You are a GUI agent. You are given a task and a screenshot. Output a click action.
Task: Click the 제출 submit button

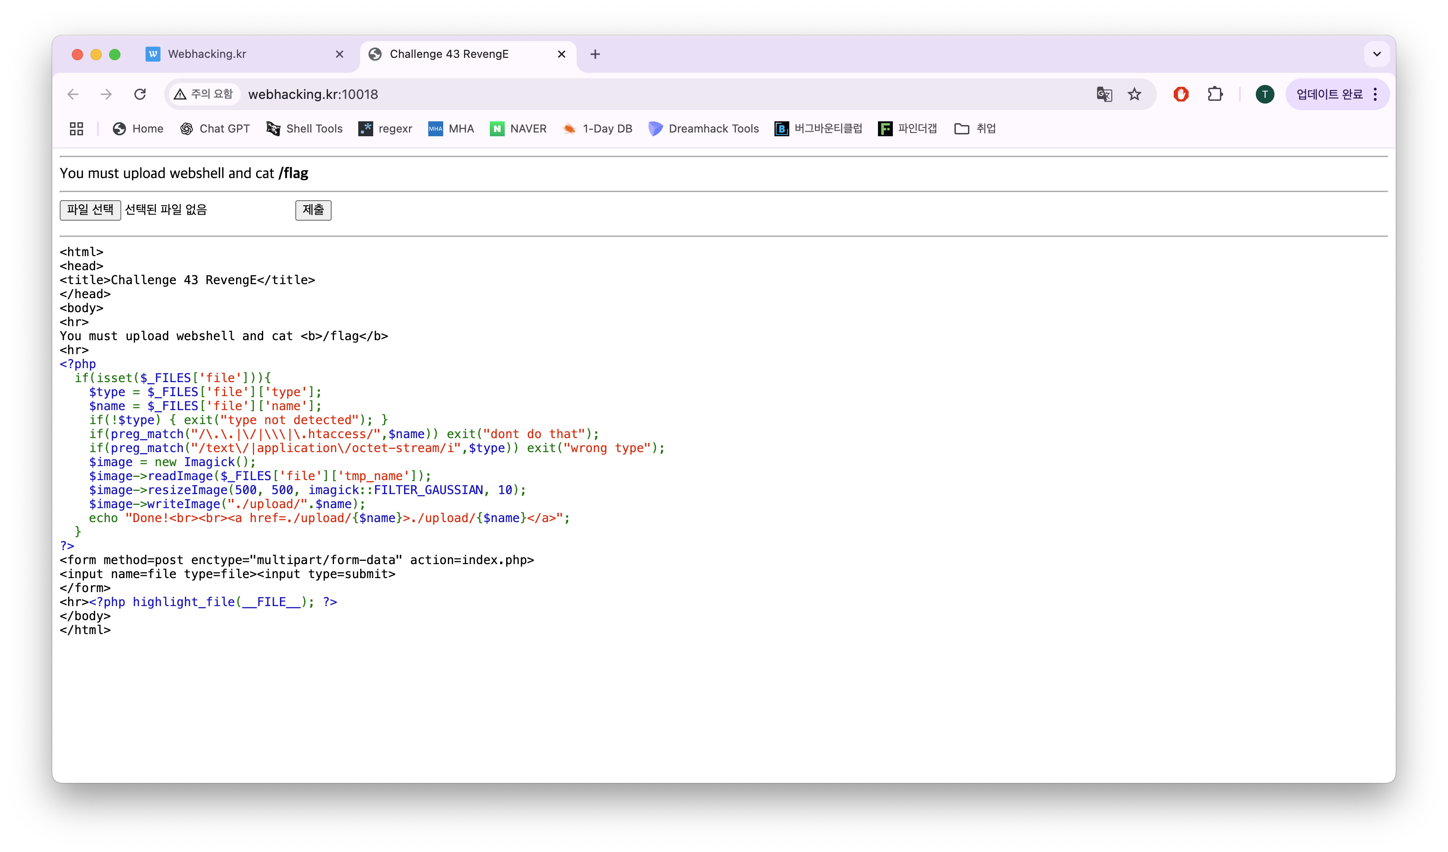(x=313, y=210)
